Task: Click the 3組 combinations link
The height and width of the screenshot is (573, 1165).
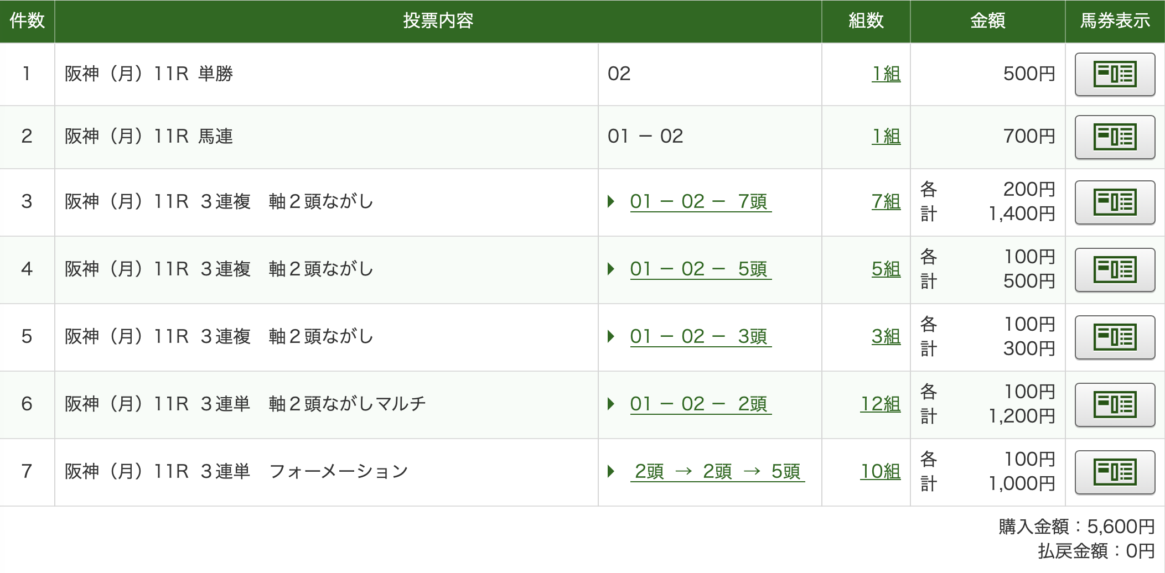Action: (886, 336)
